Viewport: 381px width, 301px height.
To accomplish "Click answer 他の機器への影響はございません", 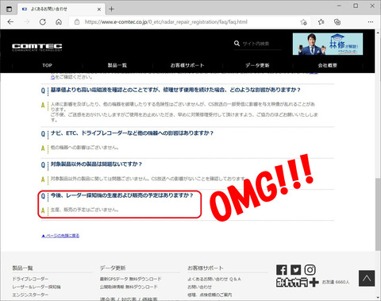I will 85,147.
